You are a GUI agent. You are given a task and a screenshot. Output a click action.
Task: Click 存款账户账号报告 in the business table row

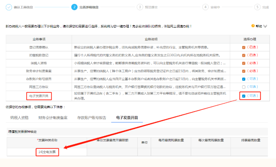39,79
